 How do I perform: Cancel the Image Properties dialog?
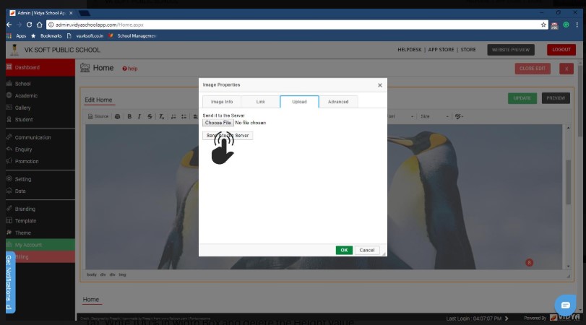click(x=367, y=251)
